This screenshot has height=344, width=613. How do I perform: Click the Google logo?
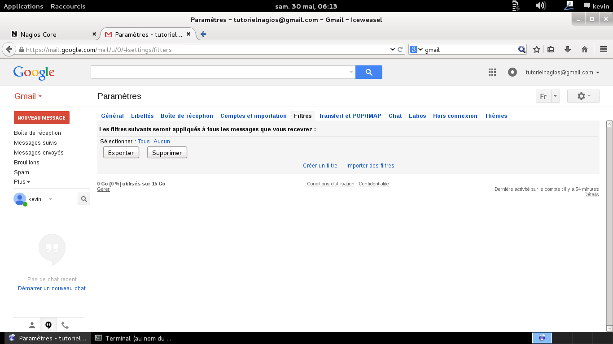(34, 73)
